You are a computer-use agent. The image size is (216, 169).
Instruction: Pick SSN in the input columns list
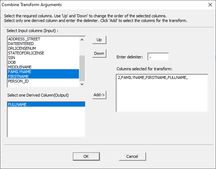[43, 58]
